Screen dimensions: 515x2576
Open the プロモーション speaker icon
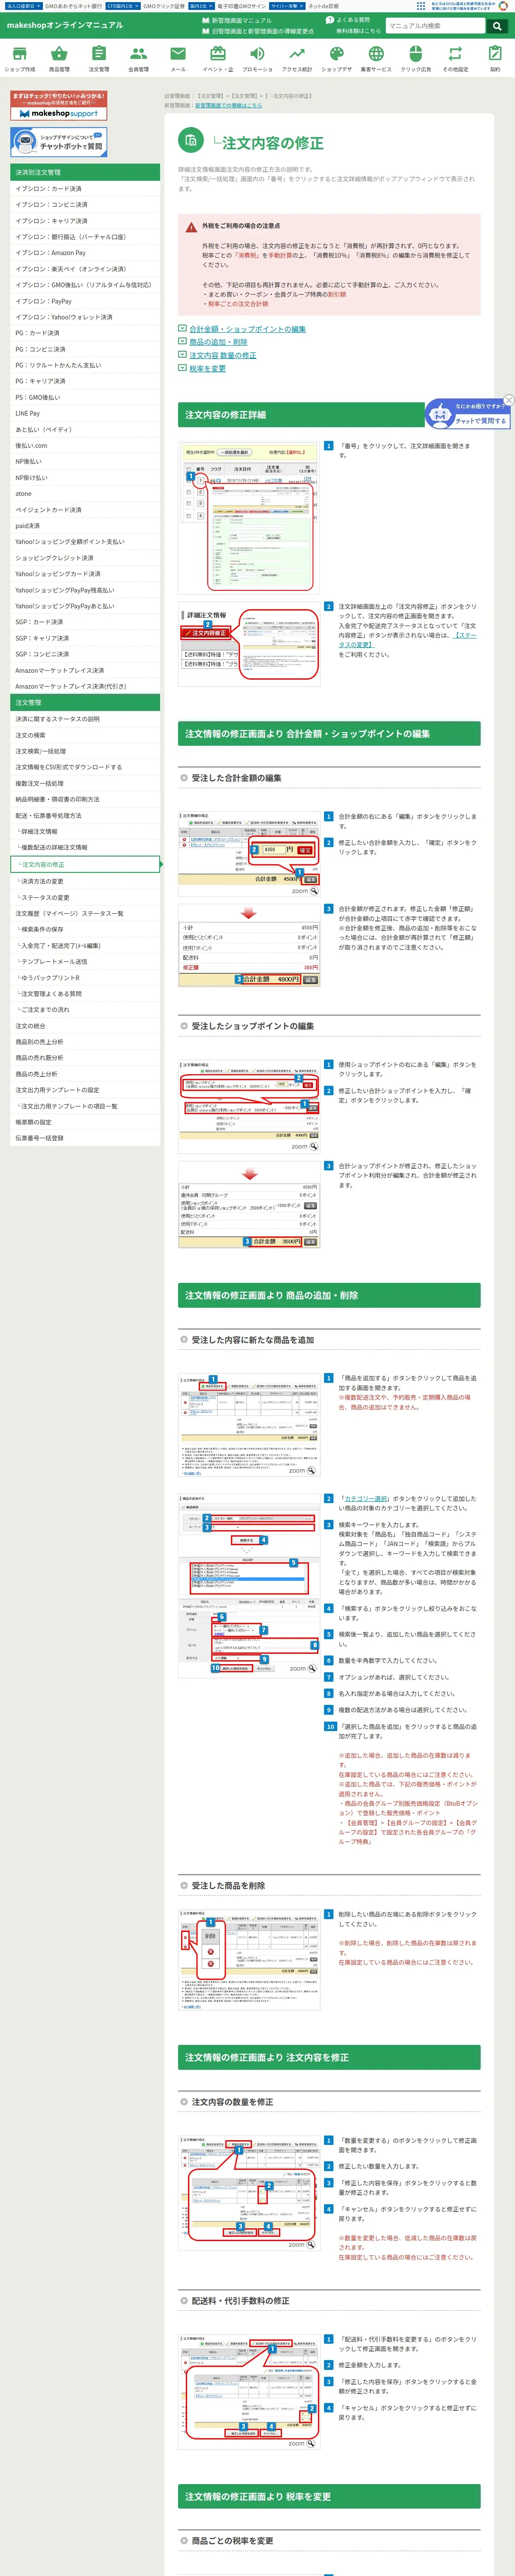[257, 58]
